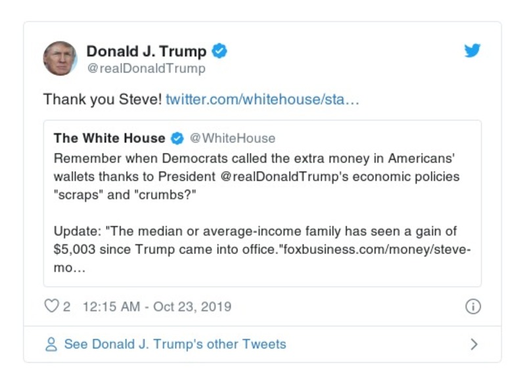Click the 12:15 AM - Oct 23, 2019 timestamp
Screen dimensions: 525x384
coord(157,307)
